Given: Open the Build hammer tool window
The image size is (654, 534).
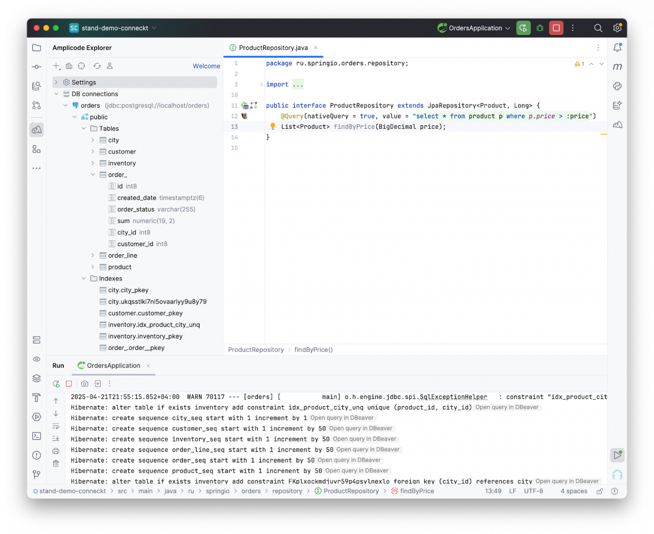Looking at the screenshot, I should pos(36,398).
